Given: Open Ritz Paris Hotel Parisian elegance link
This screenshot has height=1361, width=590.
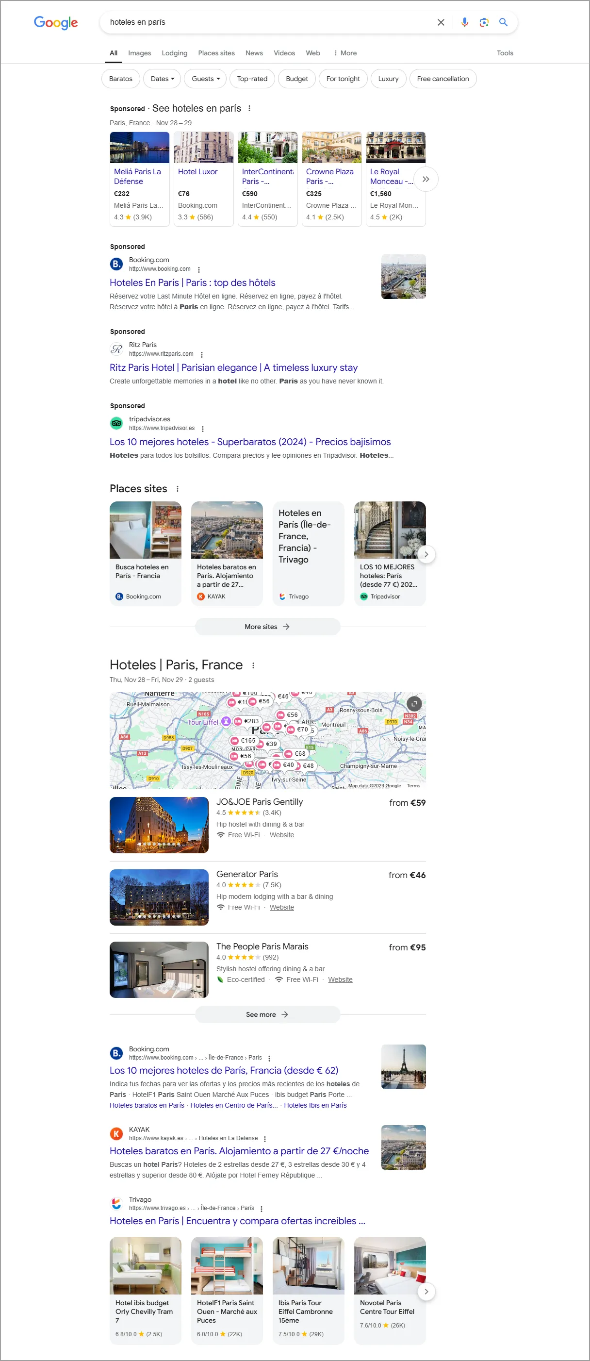Looking at the screenshot, I should (233, 368).
